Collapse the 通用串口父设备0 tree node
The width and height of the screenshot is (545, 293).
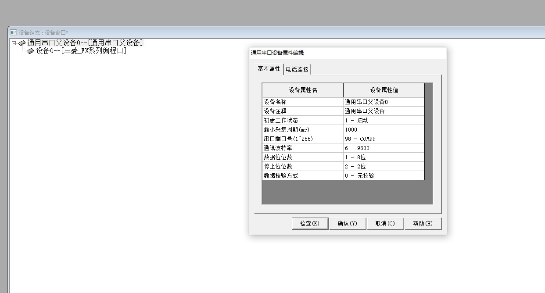click(x=14, y=43)
